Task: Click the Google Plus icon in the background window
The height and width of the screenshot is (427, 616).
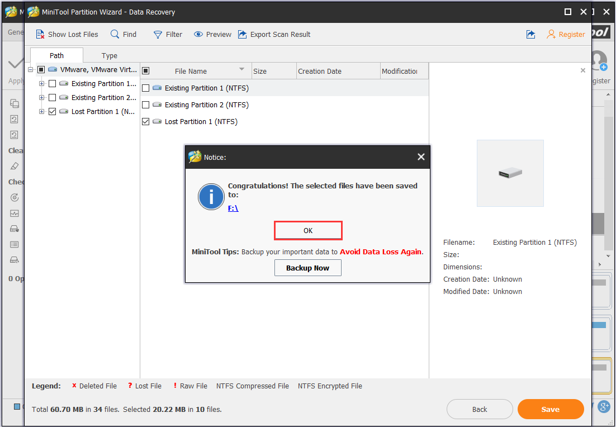Action: coord(604,407)
